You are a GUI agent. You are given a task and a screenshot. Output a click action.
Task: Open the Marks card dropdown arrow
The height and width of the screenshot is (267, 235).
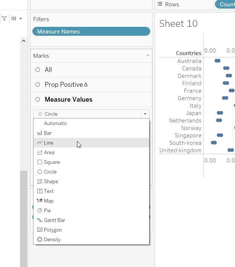click(148, 56)
